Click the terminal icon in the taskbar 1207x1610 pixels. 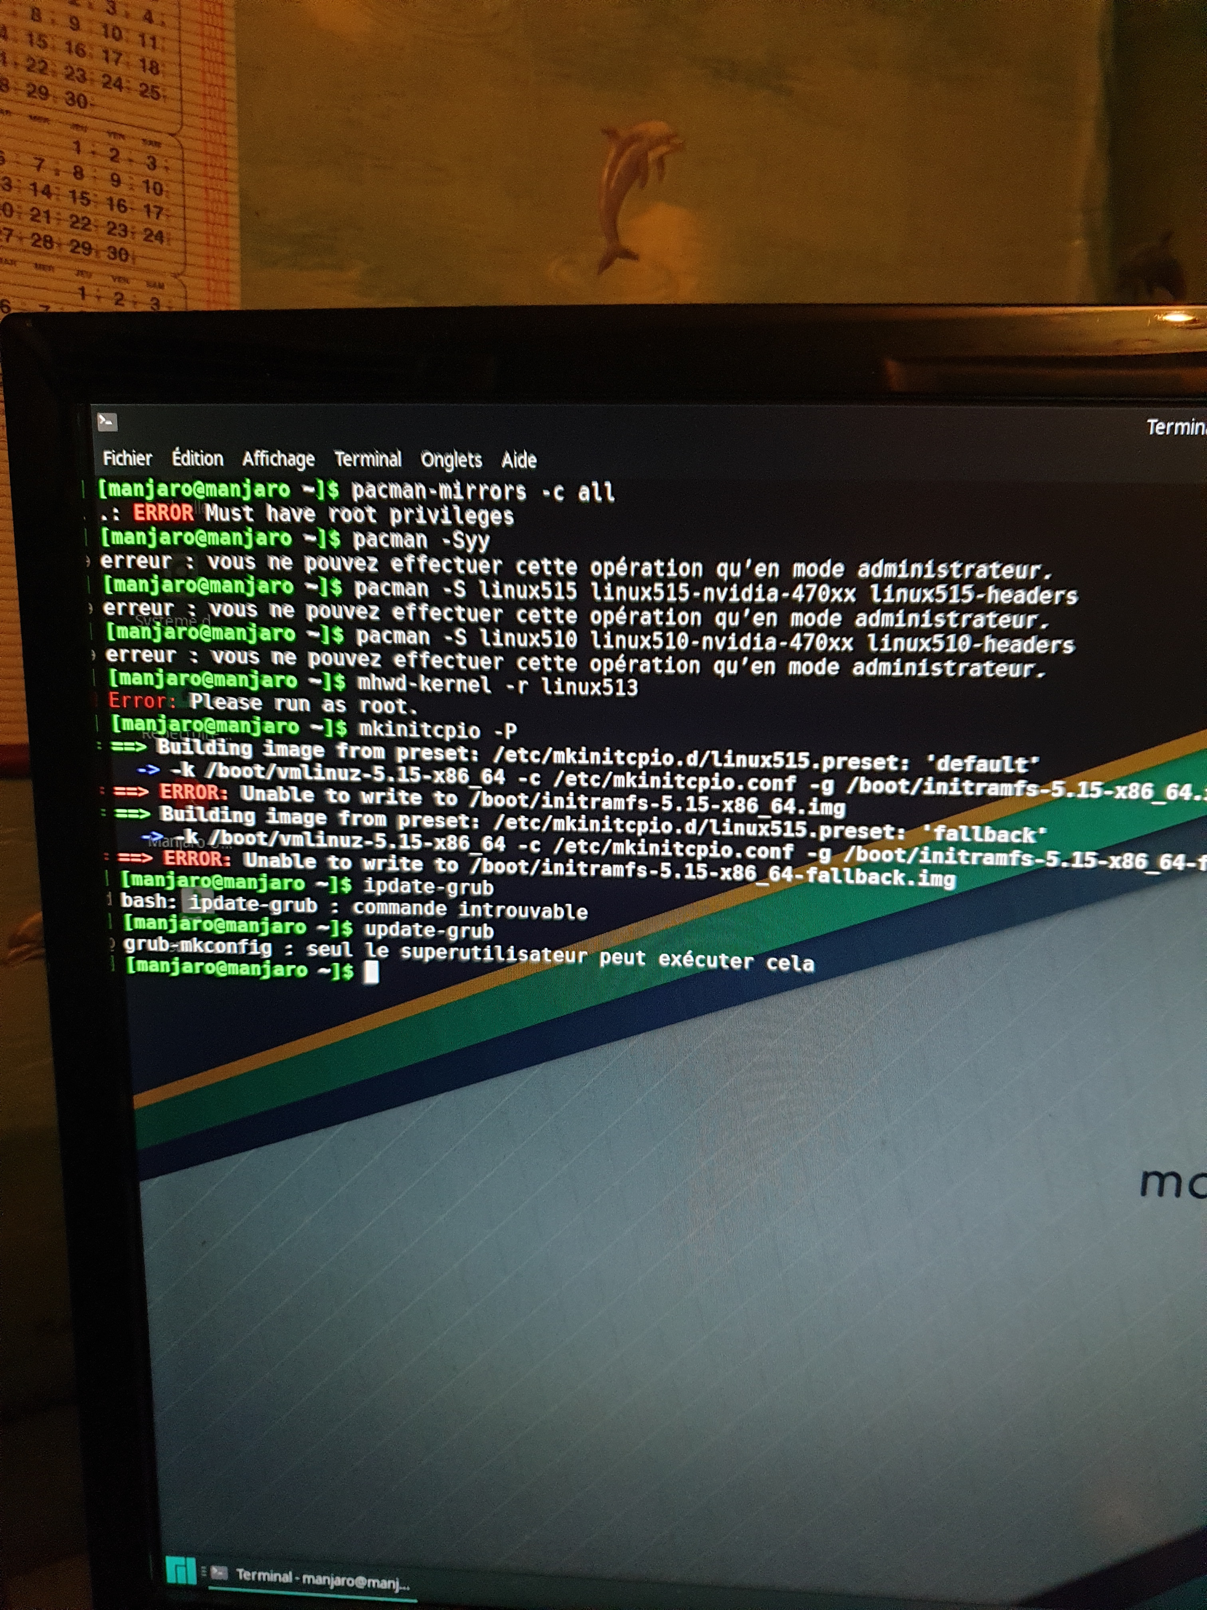point(220,1572)
